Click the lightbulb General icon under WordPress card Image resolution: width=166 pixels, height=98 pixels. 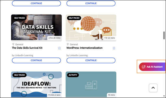[x=68, y=44]
